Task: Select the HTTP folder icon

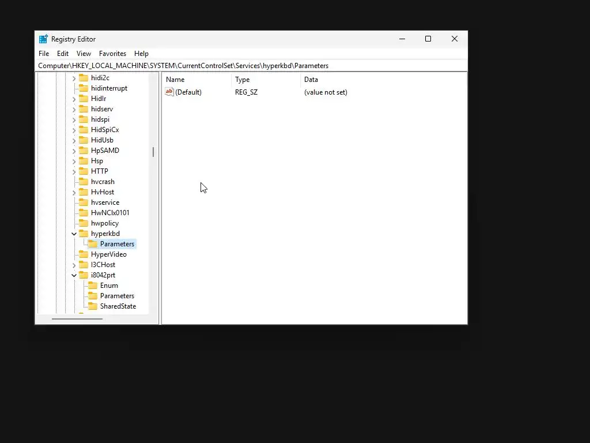Action: 84,171
